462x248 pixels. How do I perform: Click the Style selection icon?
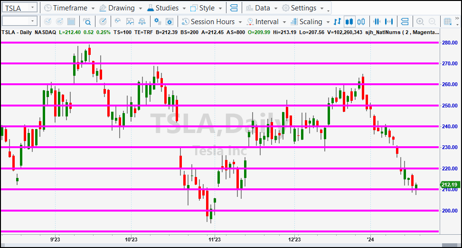coord(194,8)
